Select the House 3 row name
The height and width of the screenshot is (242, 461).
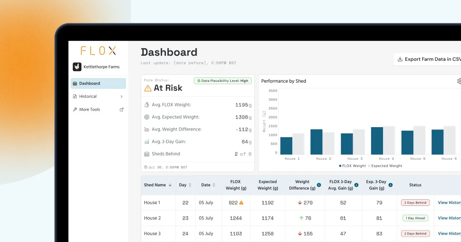click(x=153, y=234)
